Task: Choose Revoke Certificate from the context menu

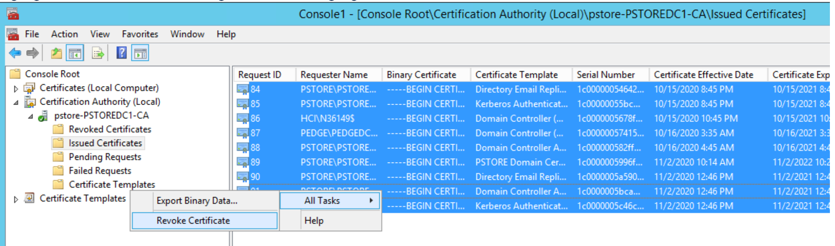Action: (x=193, y=221)
